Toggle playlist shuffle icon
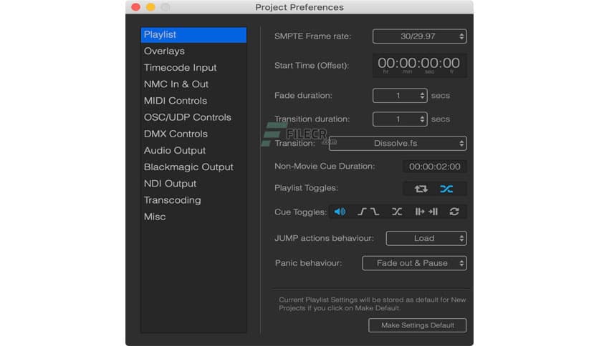 [x=446, y=189]
